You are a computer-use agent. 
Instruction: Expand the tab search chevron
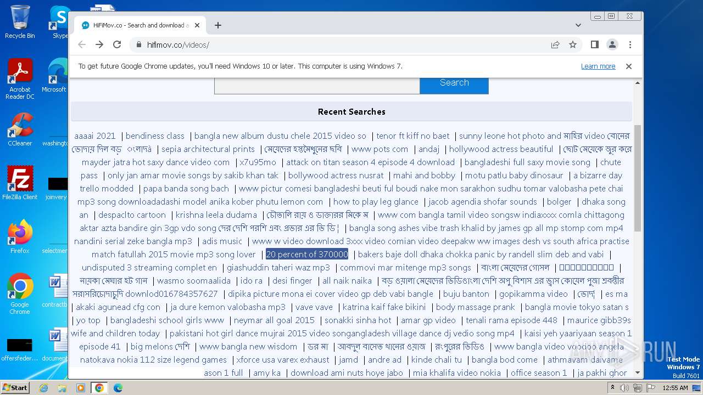pyautogui.click(x=578, y=25)
